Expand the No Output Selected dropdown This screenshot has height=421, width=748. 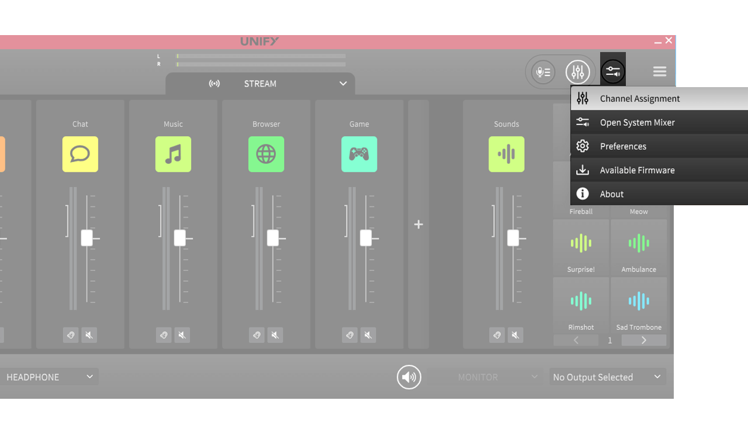tap(607, 377)
